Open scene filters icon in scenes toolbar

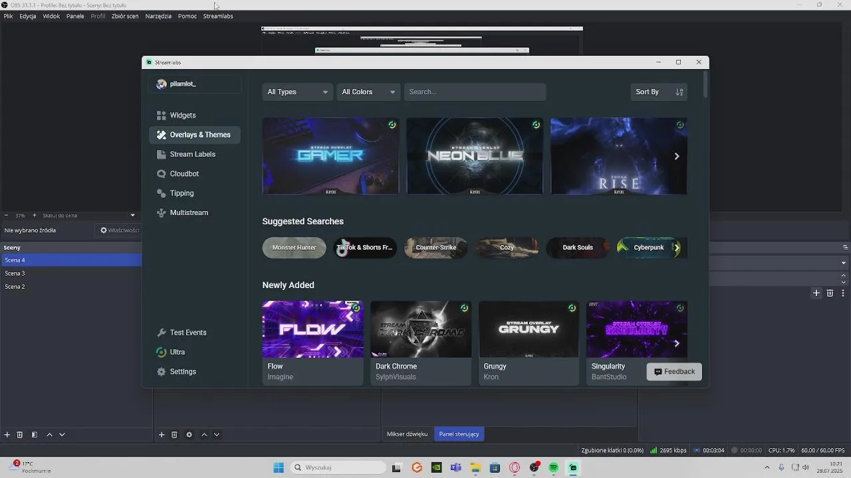coord(35,435)
